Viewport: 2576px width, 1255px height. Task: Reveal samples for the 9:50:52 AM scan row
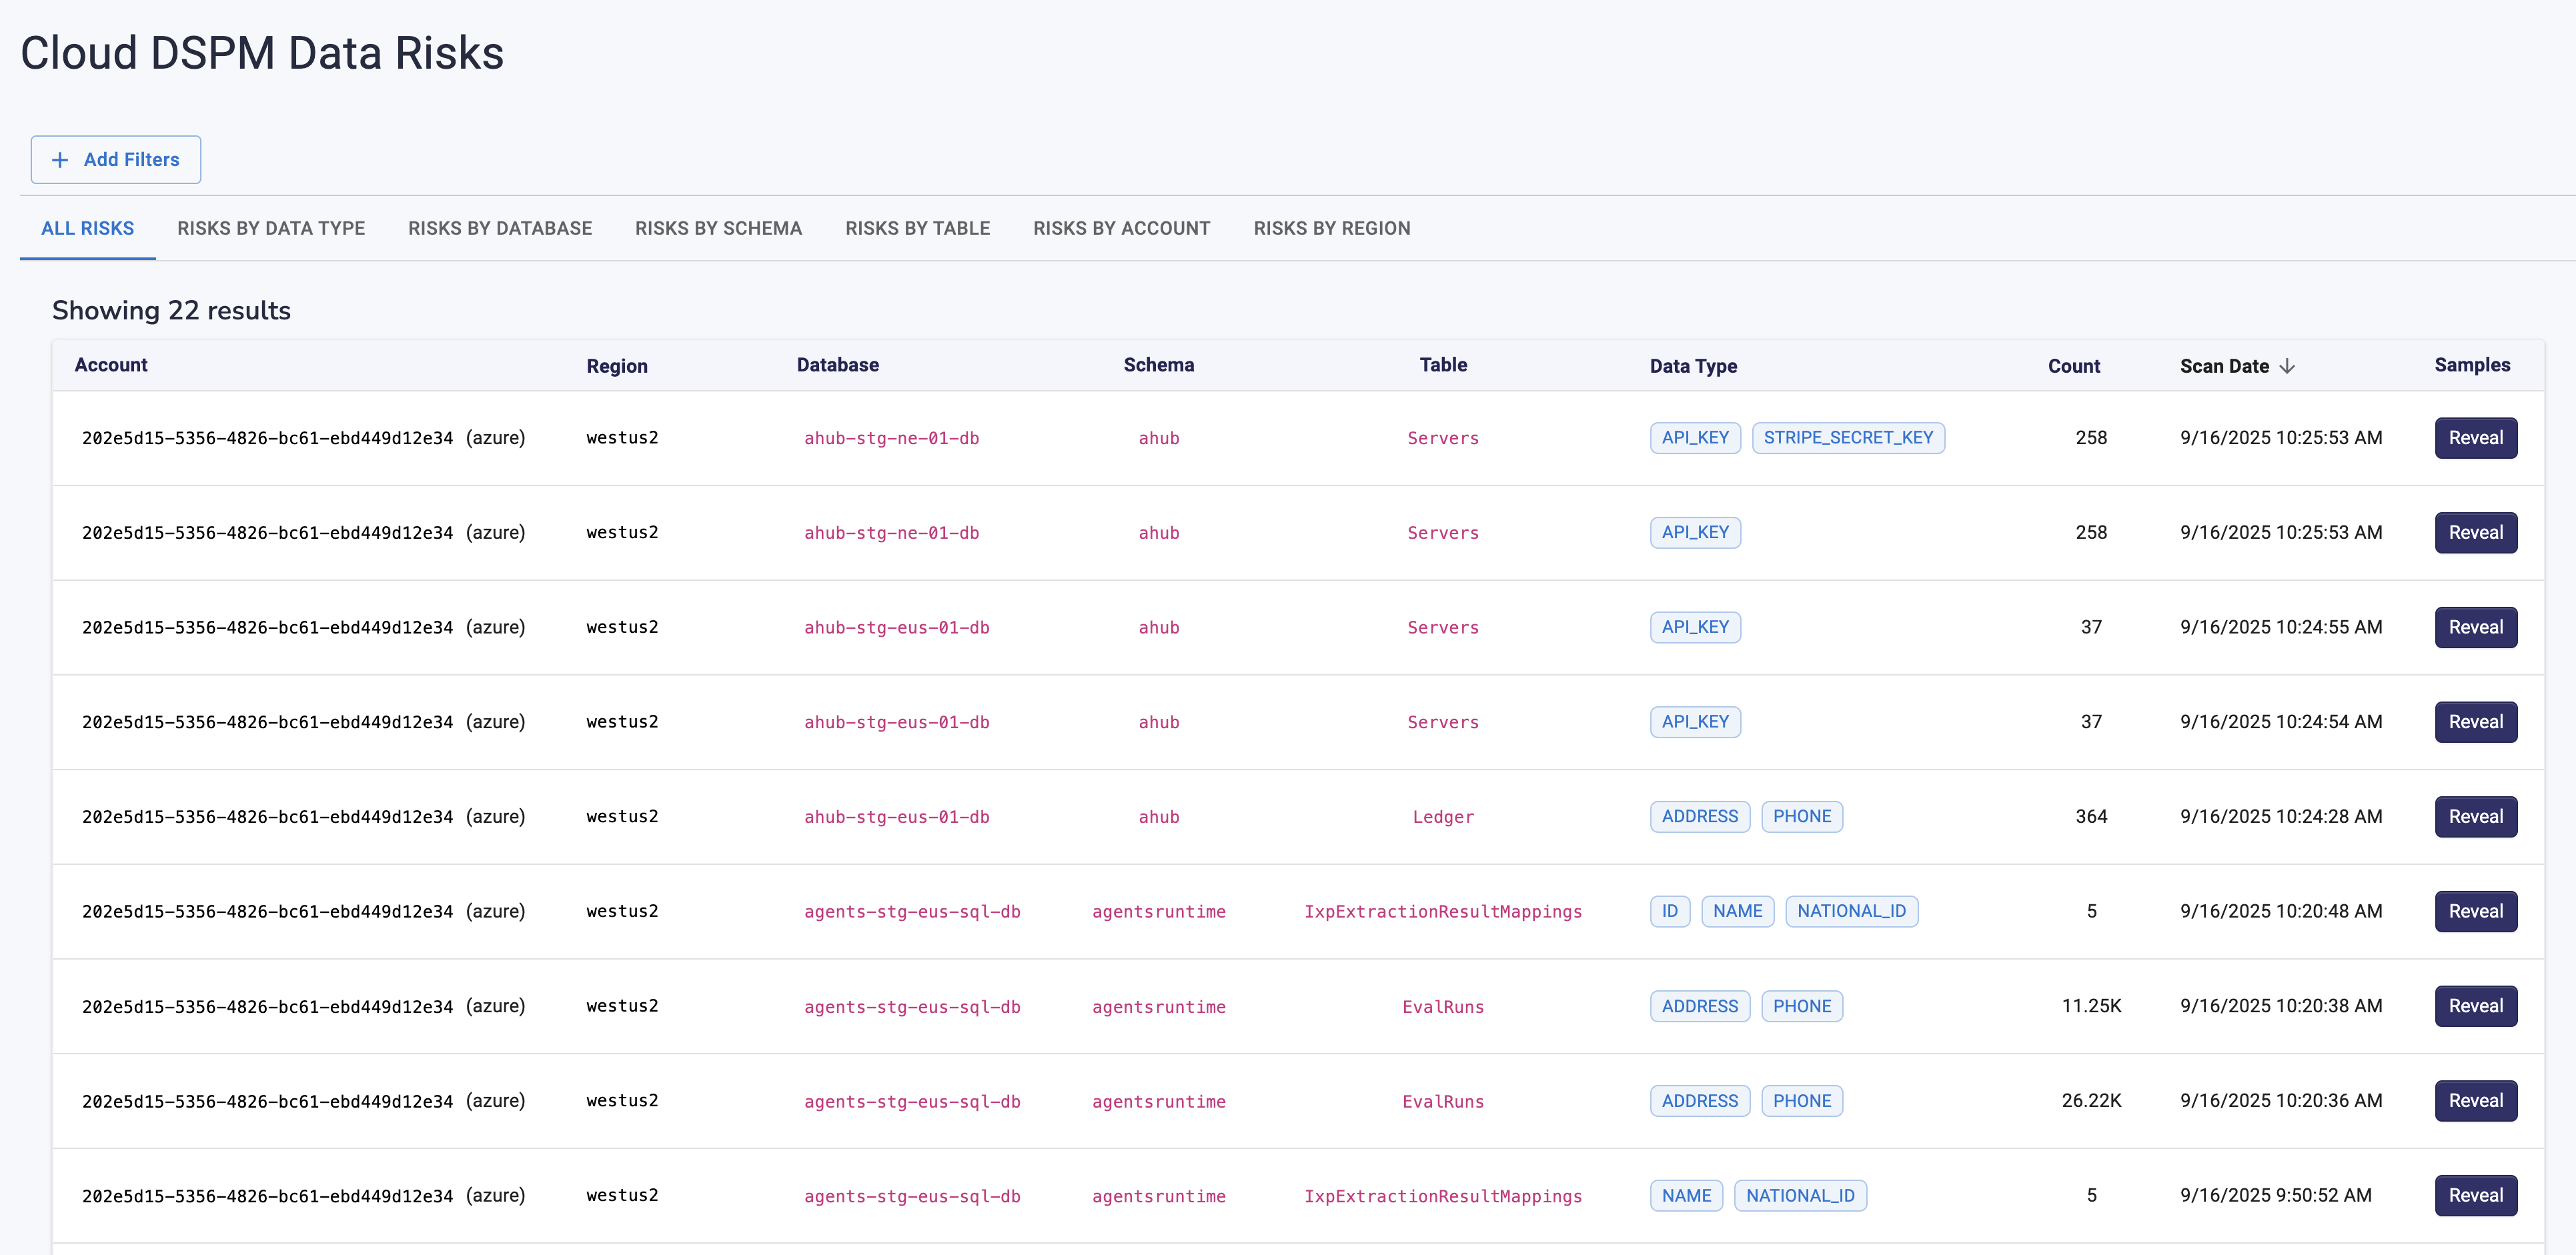pos(2475,1195)
